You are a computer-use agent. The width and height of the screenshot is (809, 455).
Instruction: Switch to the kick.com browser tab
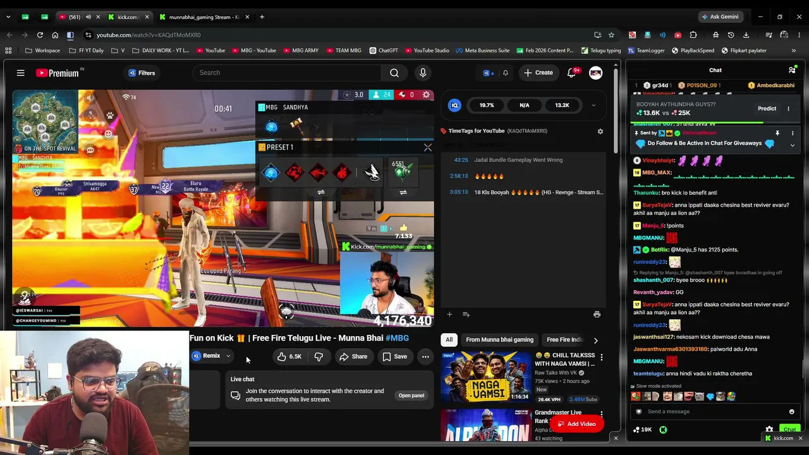pos(128,17)
